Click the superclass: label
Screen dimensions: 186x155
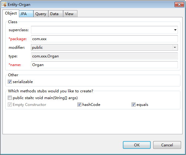[x=19, y=30]
